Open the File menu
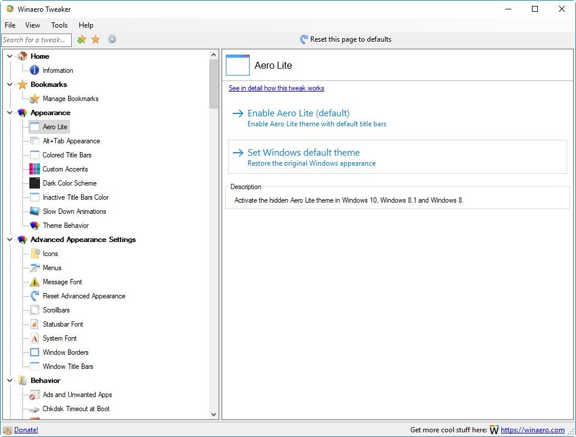 tap(10, 25)
